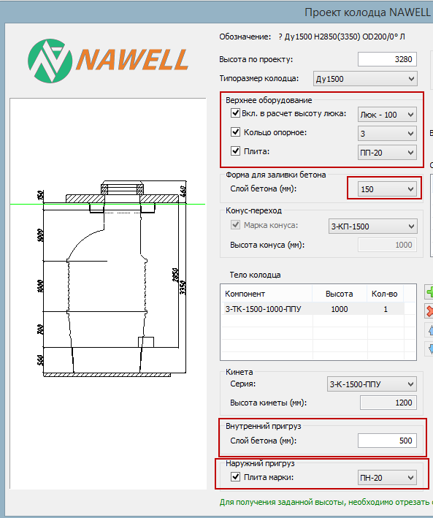Screen dimensions: 433x518
Task: Open the Кинета series 3-К-1500-ППУ dropdown
Action: click(372, 384)
